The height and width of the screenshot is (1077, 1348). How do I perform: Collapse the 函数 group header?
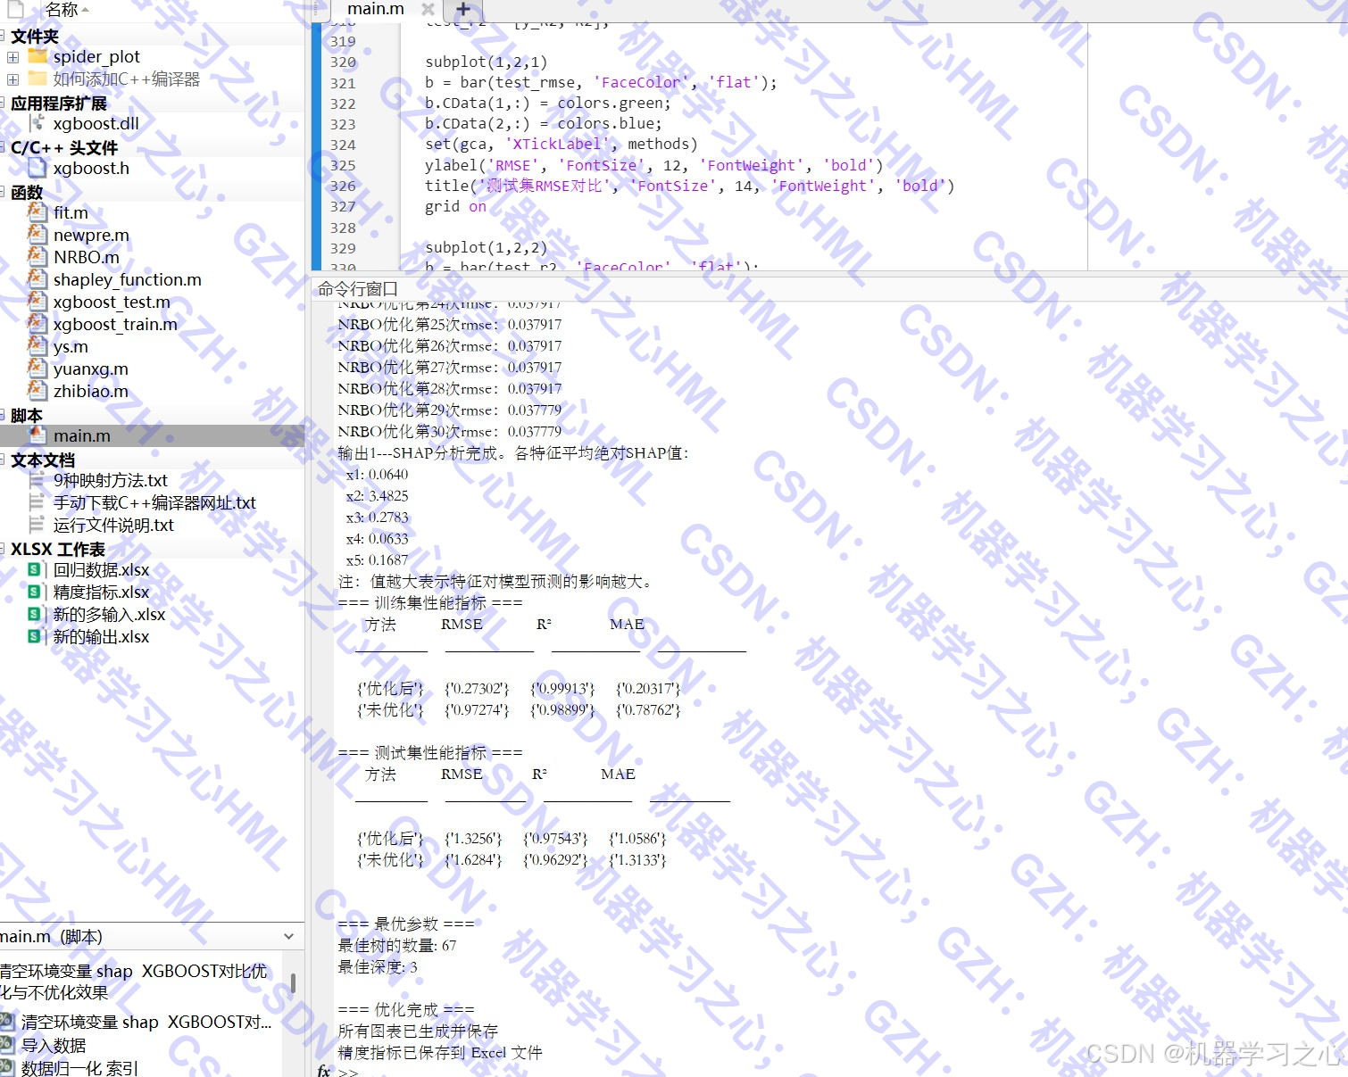(3, 192)
